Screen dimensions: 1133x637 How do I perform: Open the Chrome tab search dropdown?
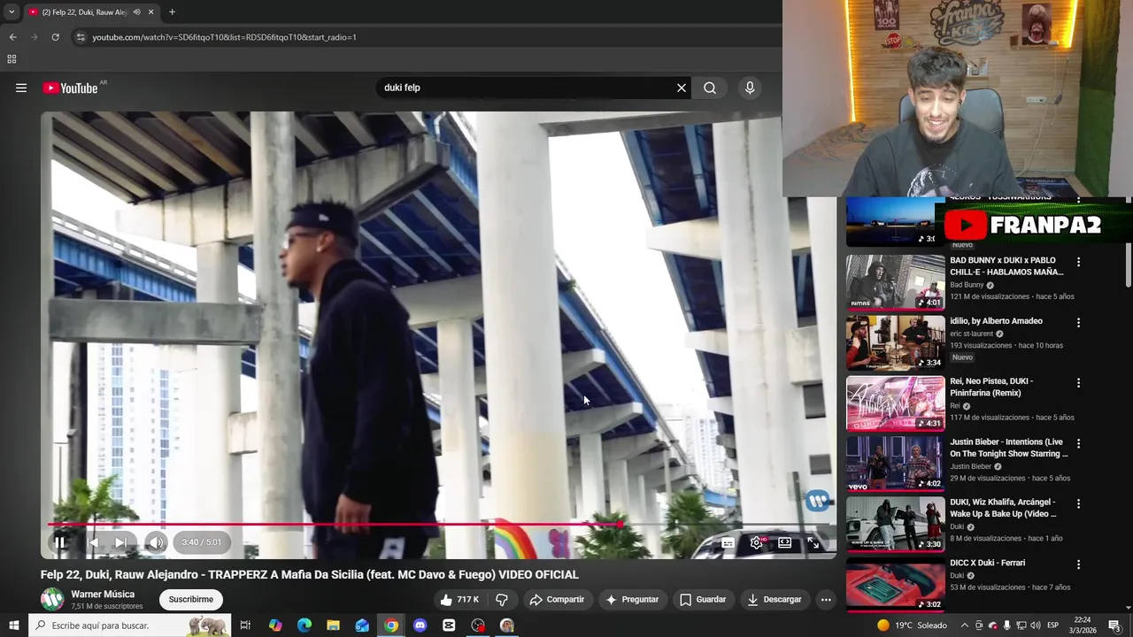click(12, 12)
